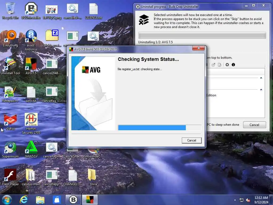273x205 pixels.
Task: Click the Bulk Crap Uninstaller overall progress bar
Action: 202,35
